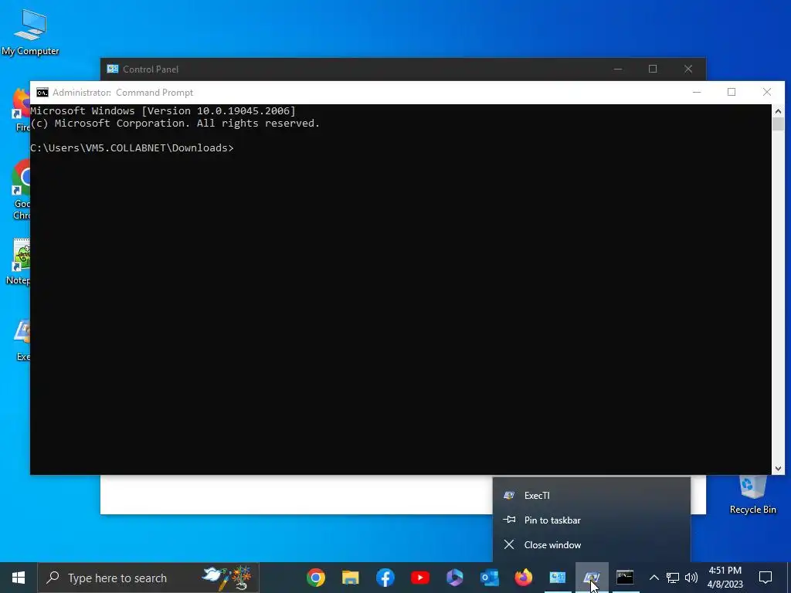Switch to Command Prompt taskbar icon
The image size is (791, 593).
pos(625,578)
